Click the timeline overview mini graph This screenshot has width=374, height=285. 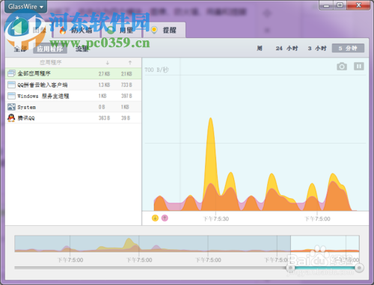(x=187, y=244)
